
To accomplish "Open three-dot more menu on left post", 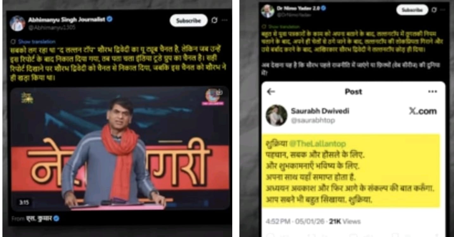I will [x=225, y=20].
